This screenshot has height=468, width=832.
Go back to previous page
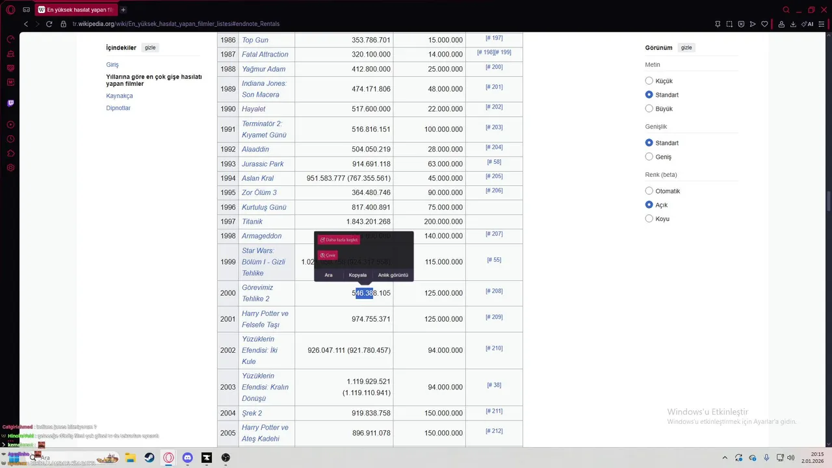pyautogui.click(x=26, y=24)
